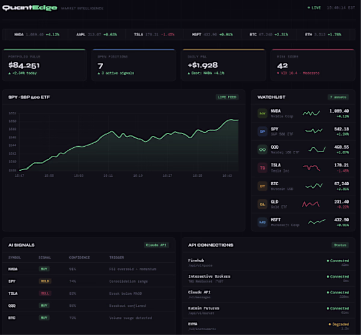Select the Interactive Brokers connection row
The image size is (361, 335).
pos(268,278)
